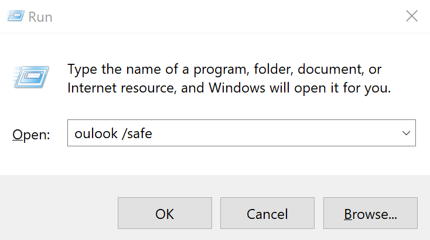The height and width of the screenshot is (240, 430).
Task: Click the "Internet resource, and Windows" text line
Action: (x=158, y=89)
